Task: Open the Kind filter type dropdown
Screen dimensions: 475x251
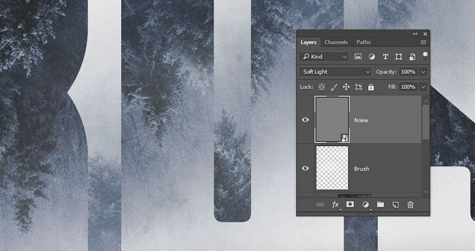Action: coord(324,57)
